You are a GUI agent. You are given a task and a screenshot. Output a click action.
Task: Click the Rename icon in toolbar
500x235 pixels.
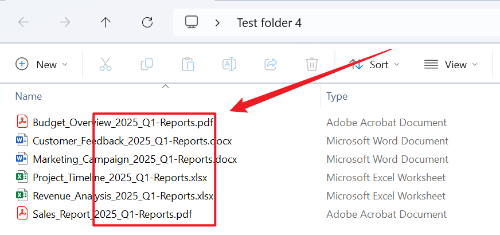pos(229,64)
